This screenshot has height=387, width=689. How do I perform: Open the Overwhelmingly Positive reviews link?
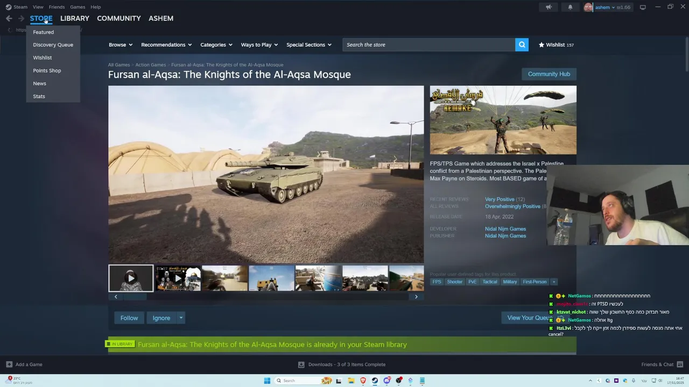(512, 206)
